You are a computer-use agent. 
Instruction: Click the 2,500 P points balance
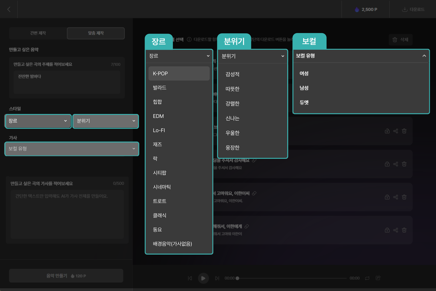click(366, 10)
